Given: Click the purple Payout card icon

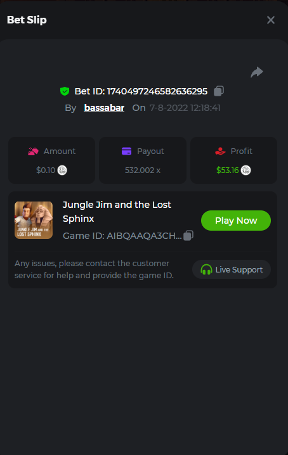Looking at the screenshot, I should pyautogui.click(x=126, y=151).
